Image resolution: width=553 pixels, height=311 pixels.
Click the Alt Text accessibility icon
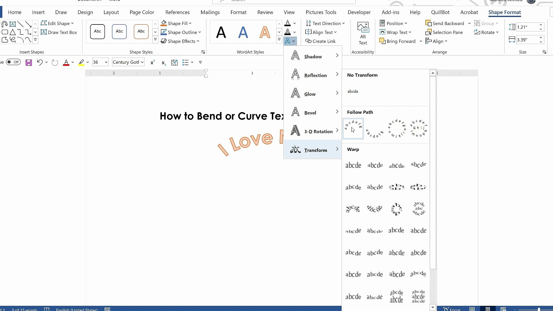pos(363,33)
